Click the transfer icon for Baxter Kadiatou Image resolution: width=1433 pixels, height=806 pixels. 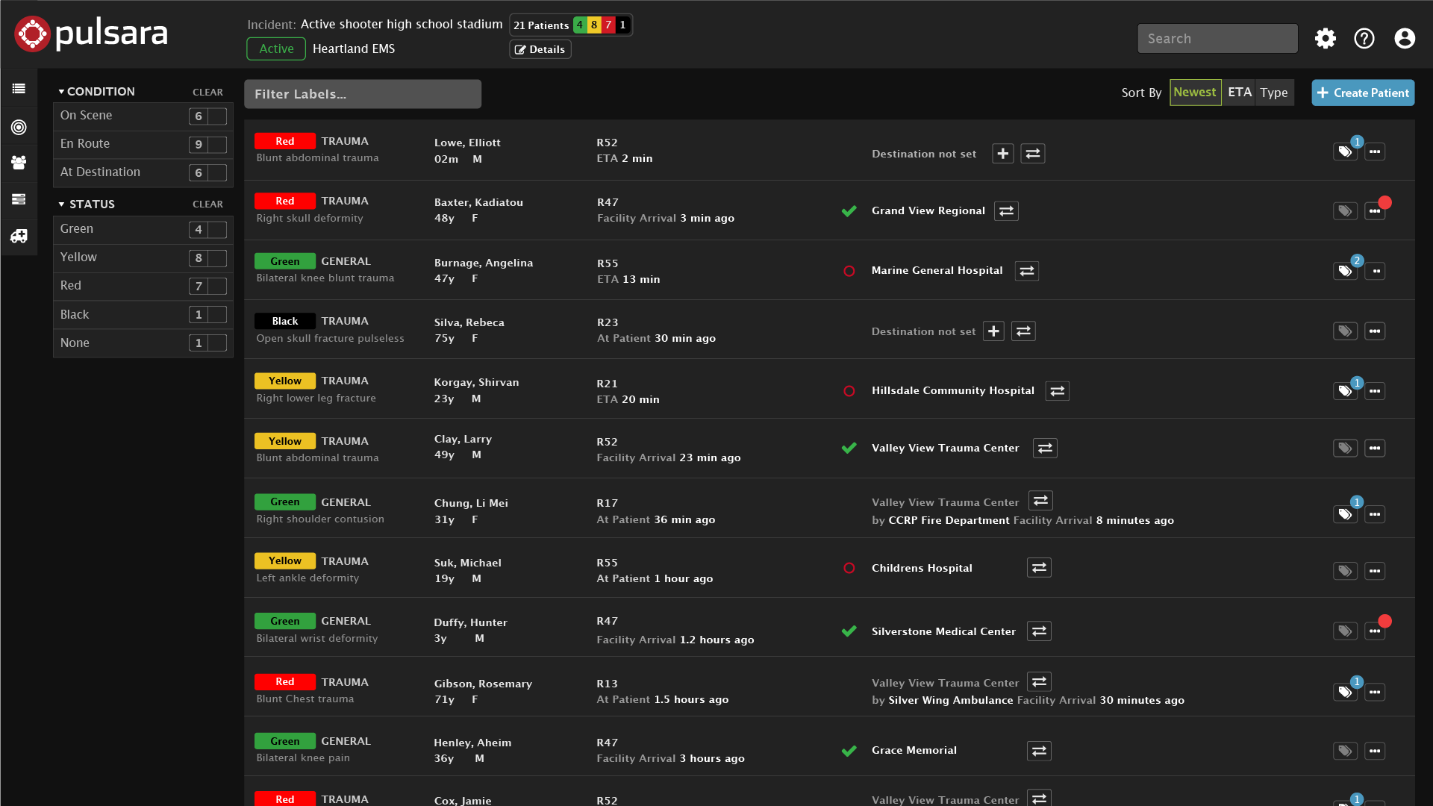point(1006,210)
